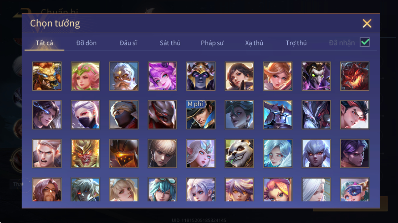
Task: Pick the blue armored knight hero portrait
Action: coord(277,115)
